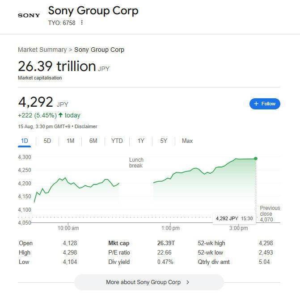Select the 1D time range tab

tap(25, 141)
